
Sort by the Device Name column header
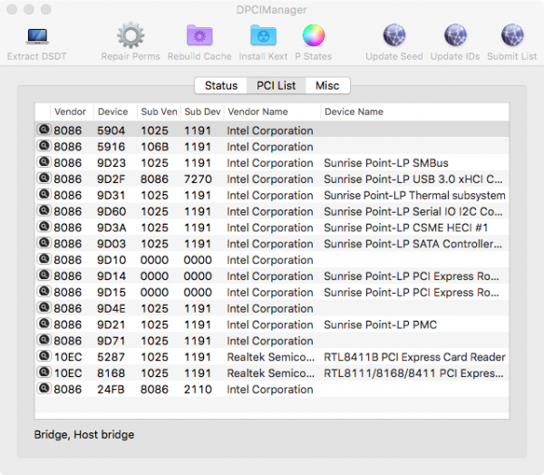pos(354,111)
